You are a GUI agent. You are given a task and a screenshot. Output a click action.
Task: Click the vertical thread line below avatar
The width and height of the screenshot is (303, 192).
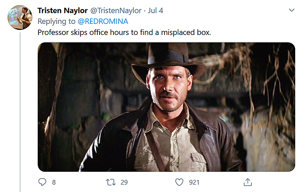(x=20, y=108)
